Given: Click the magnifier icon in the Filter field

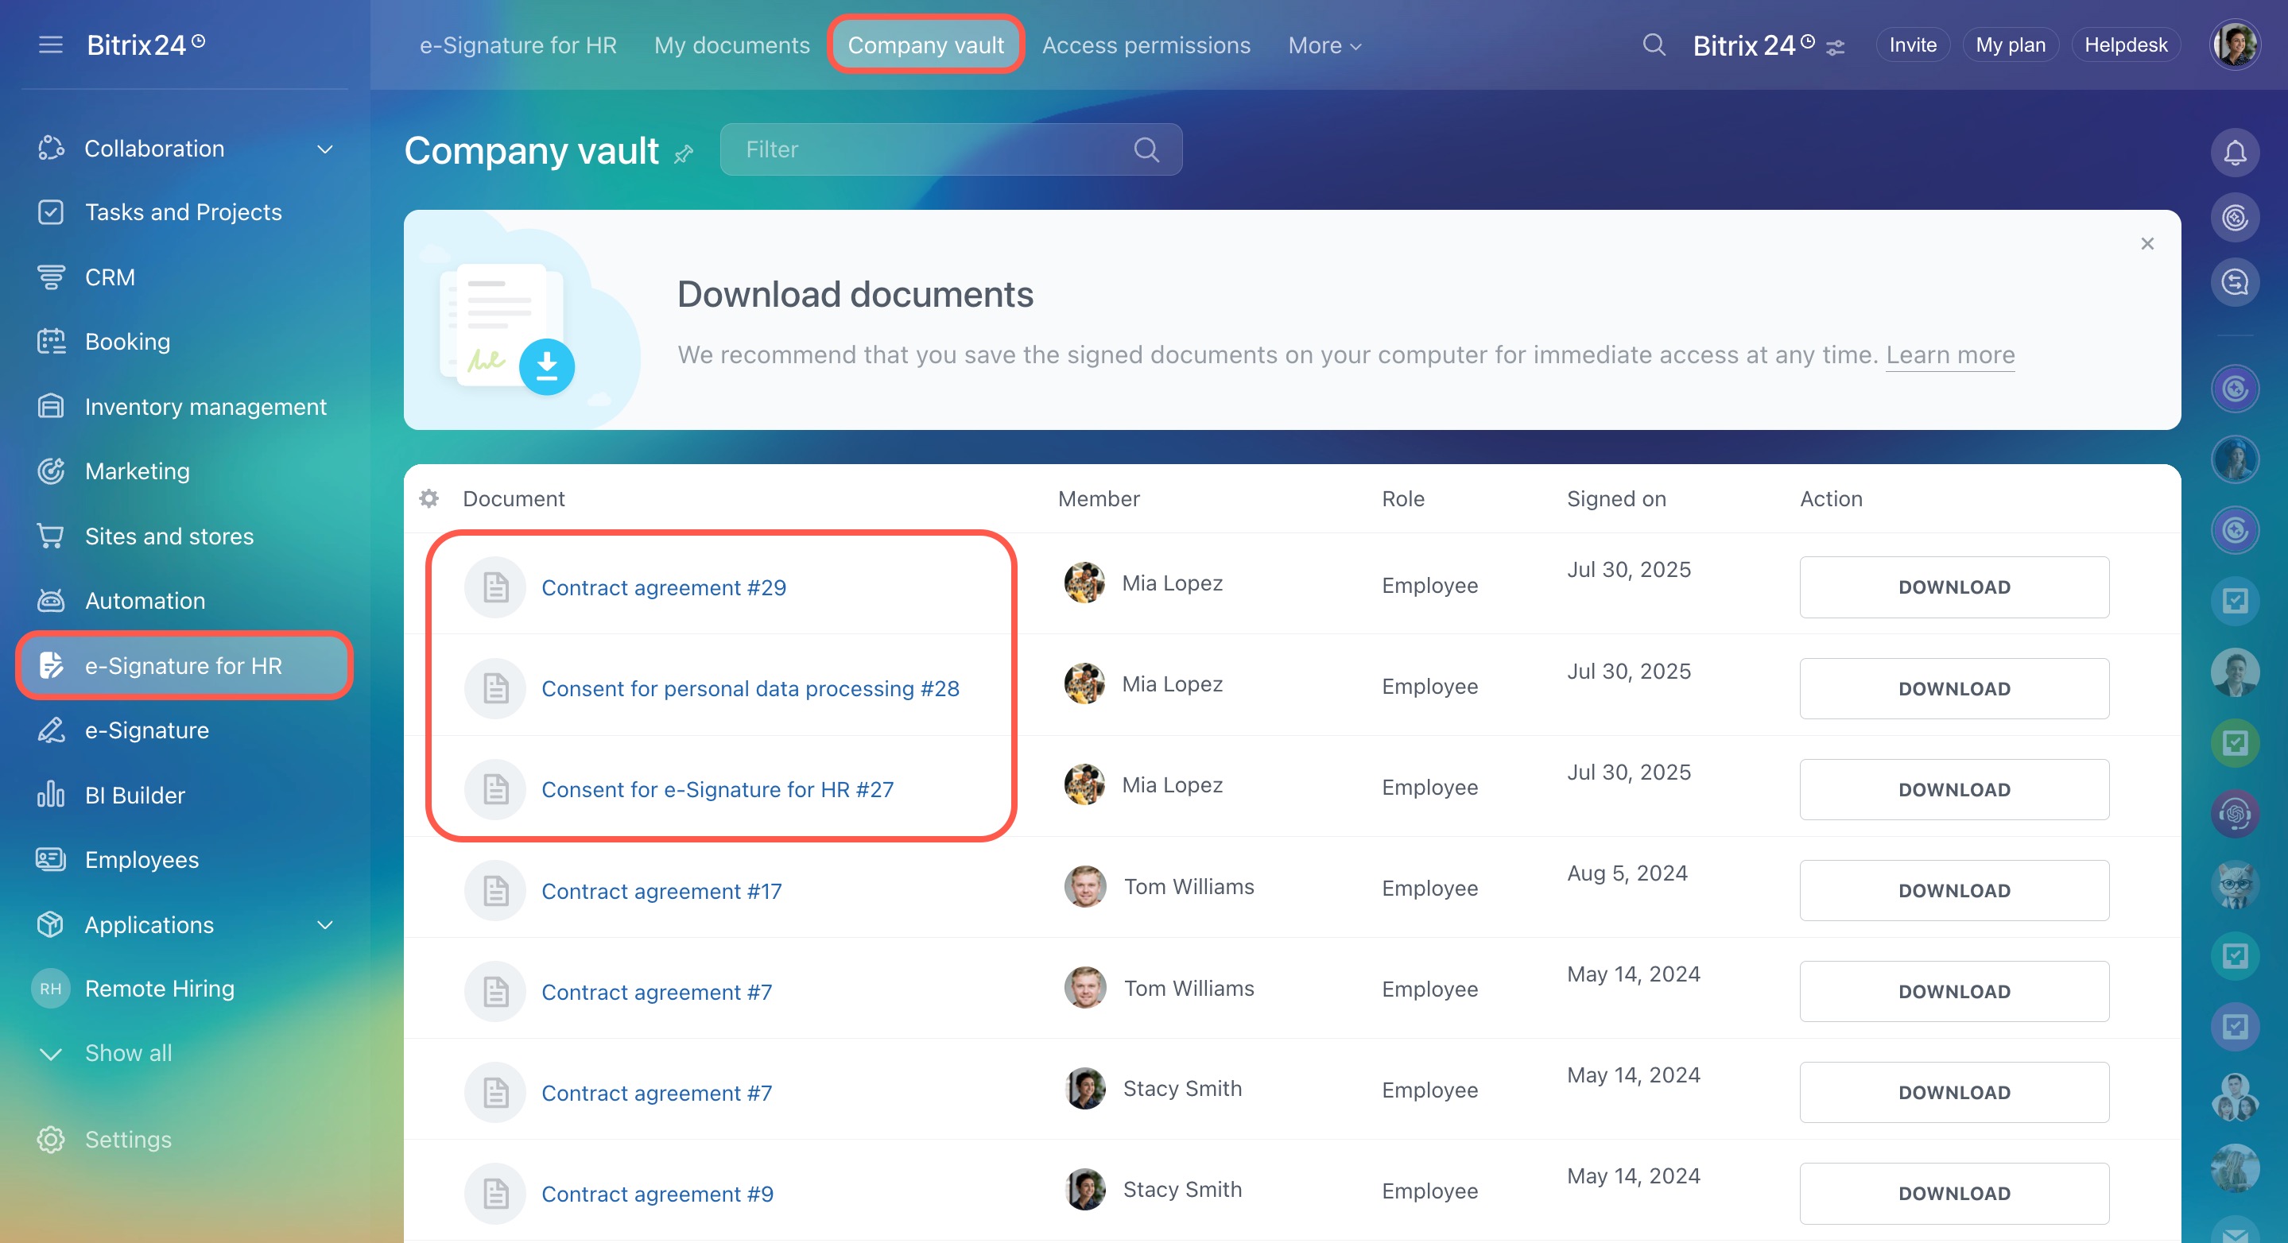Looking at the screenshot, I should pos(1146,149).
